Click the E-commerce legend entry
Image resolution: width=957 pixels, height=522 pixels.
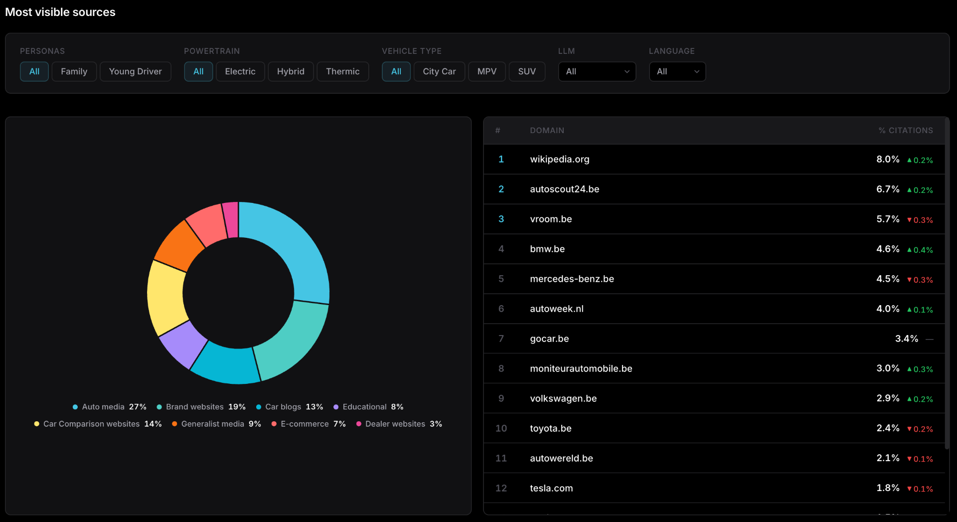[x=309, y=424]
